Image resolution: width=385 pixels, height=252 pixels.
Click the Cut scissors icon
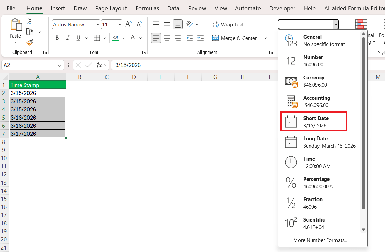coord(30,21)
